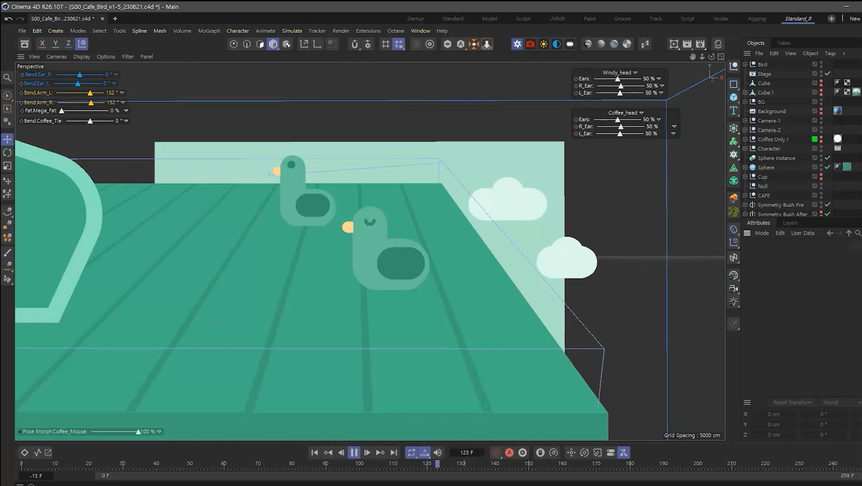Click the Bend.Arm_L slider handle
Screen dimensions: 862x486
90,93
